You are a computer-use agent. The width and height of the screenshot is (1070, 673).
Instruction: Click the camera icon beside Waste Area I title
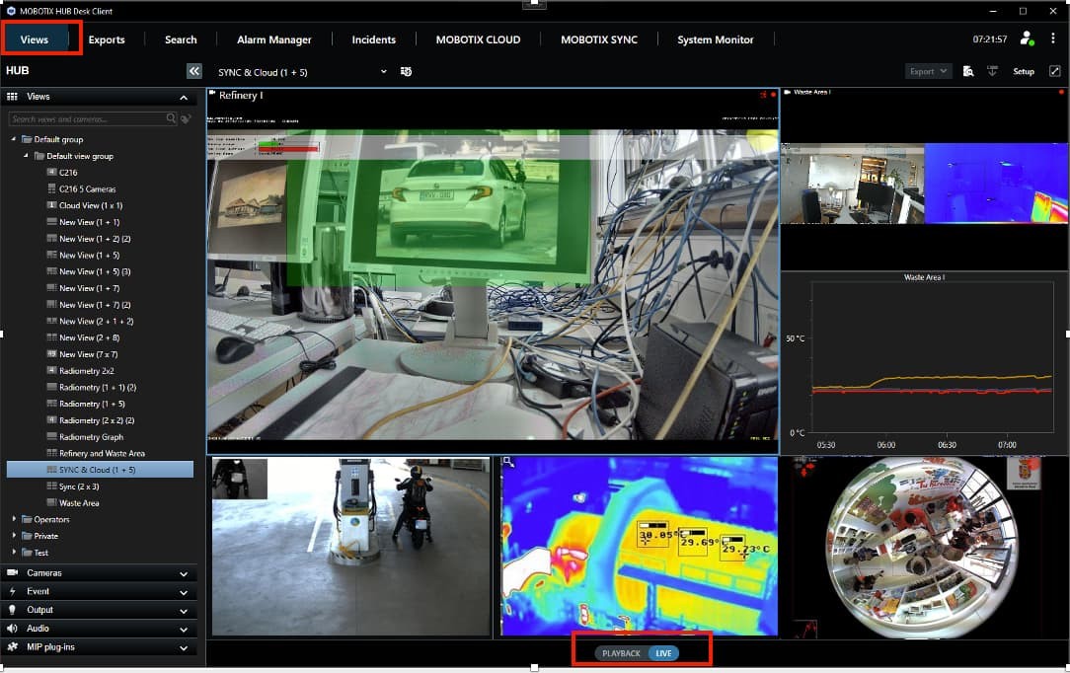pos(787,92)
